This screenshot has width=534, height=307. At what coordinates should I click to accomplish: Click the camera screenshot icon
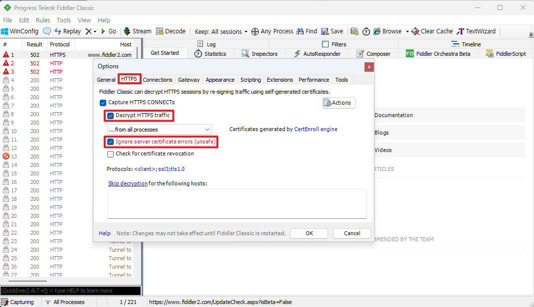click(x=355, y=31)
